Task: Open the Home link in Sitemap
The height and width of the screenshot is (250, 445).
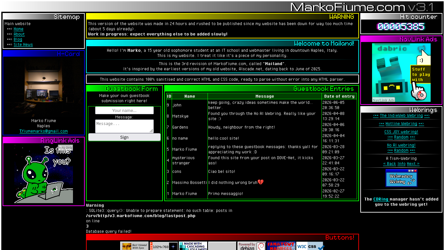Action: (x=19, y=29)
